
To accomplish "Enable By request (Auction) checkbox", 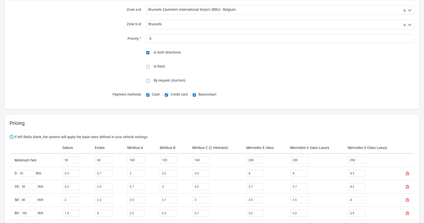I will coord(148,81).
